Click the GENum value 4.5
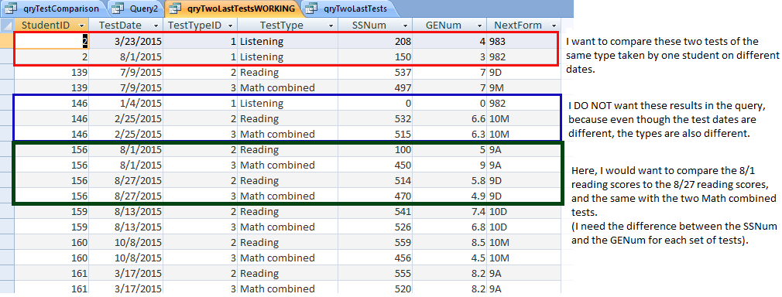 click(450, 258)
